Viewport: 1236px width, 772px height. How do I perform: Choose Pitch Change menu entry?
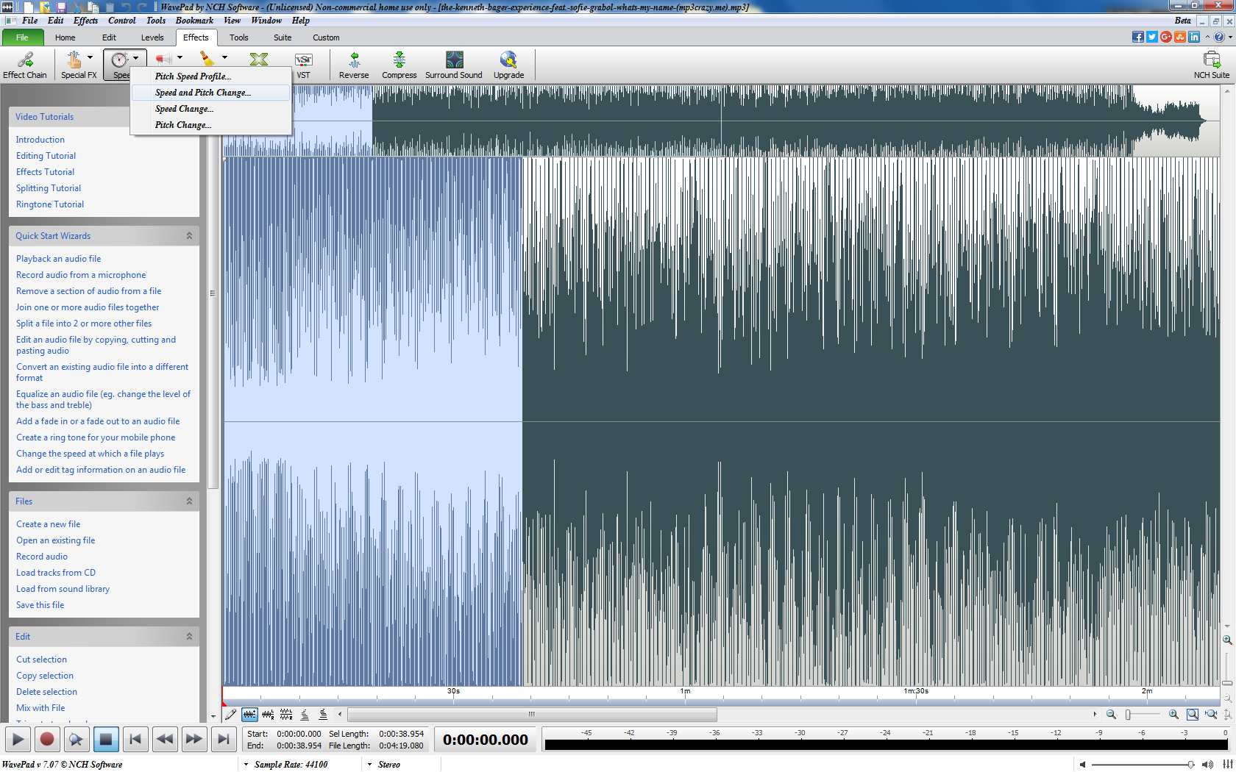tap(211, 125)
